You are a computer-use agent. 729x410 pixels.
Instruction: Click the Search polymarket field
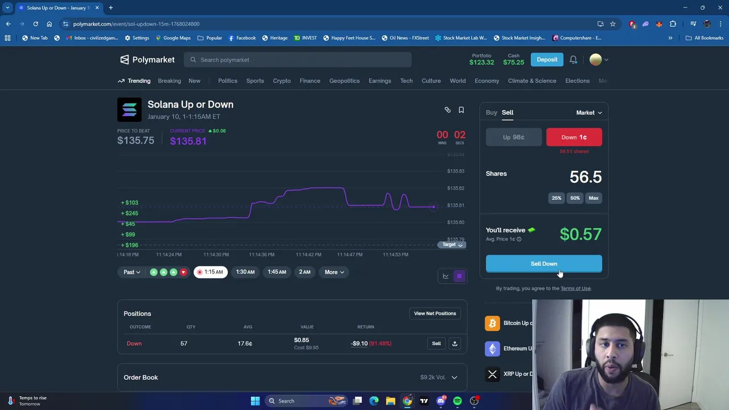click(298, 60)
